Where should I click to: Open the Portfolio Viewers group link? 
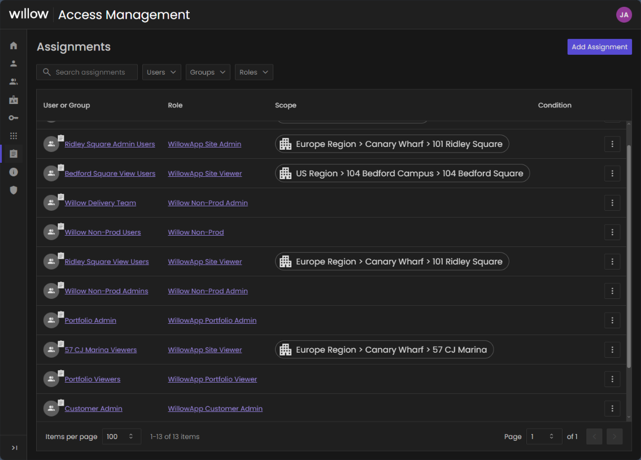click(93, 379)
